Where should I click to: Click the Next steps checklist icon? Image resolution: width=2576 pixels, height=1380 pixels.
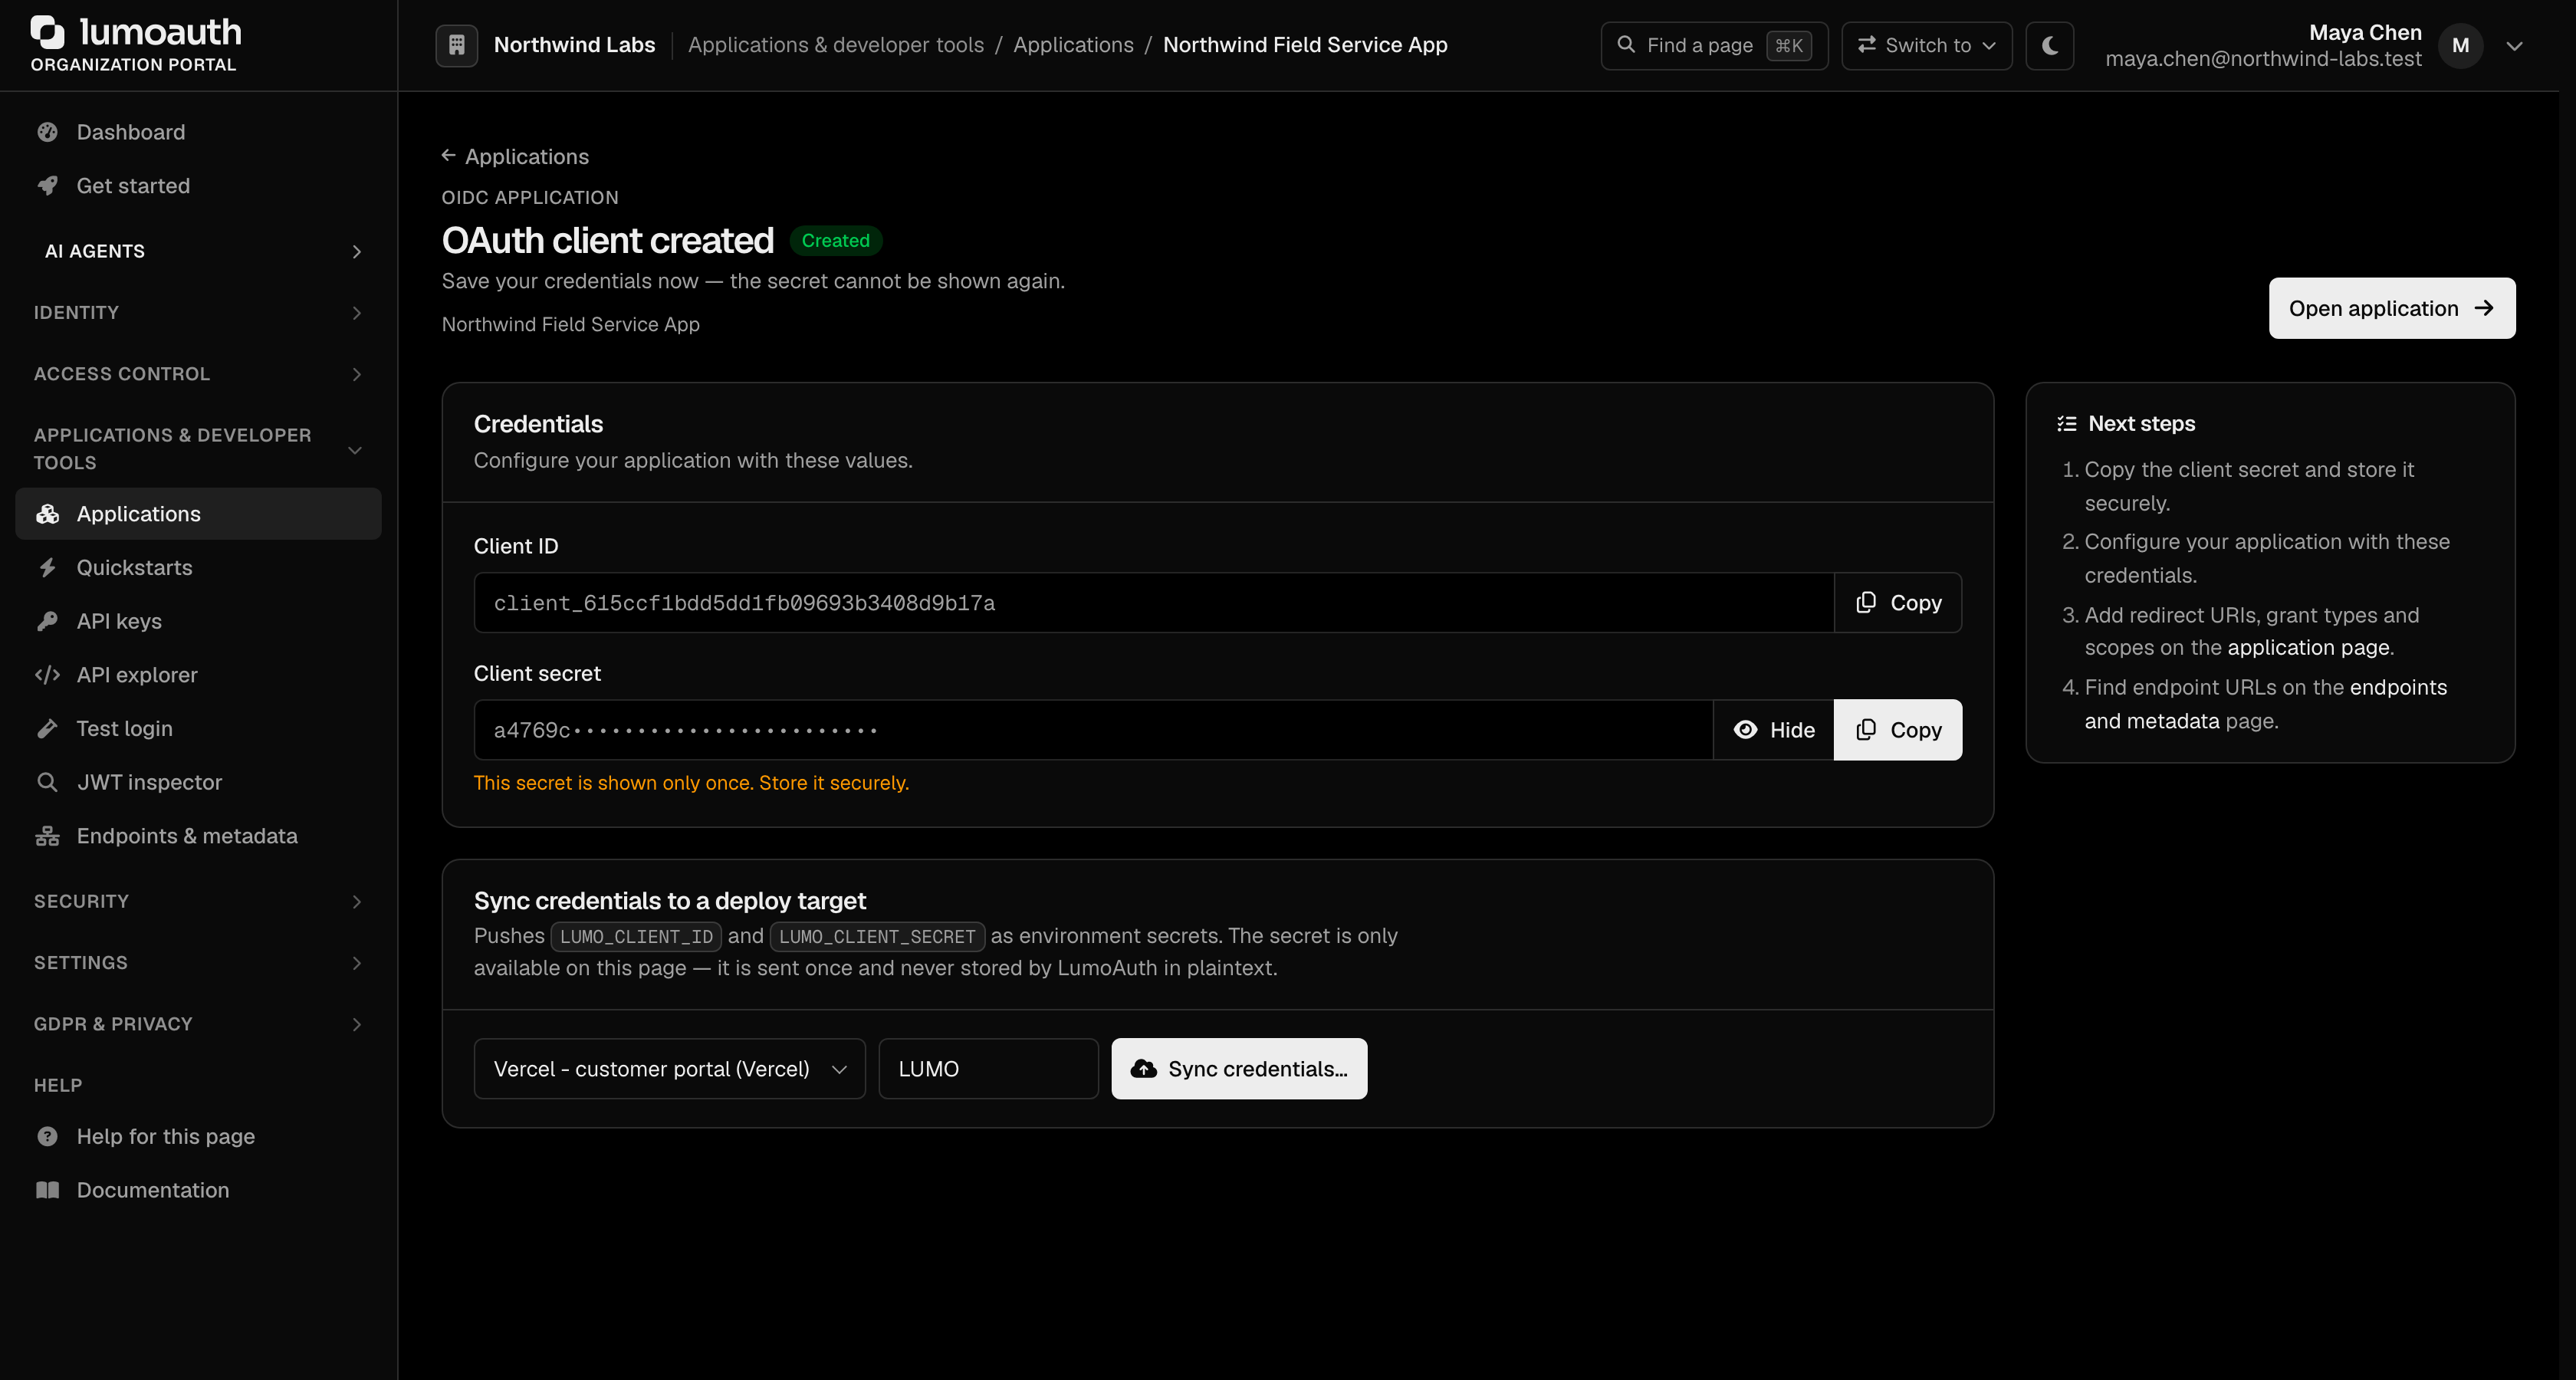click(2067, 424)
